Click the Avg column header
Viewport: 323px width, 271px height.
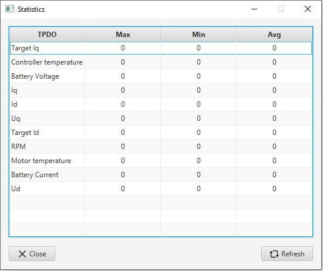pos(274,34)
